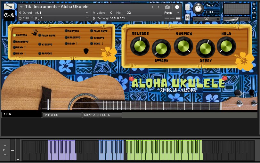Image resolution: width=260 pixels, height=163 pixels.
Task: Click the Release knob
Action: [x=140, y=46]
